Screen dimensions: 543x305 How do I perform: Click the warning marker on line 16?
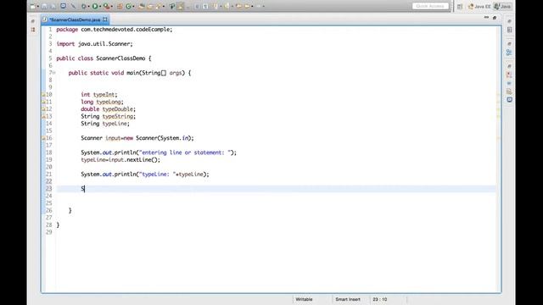tap(43, 138)
